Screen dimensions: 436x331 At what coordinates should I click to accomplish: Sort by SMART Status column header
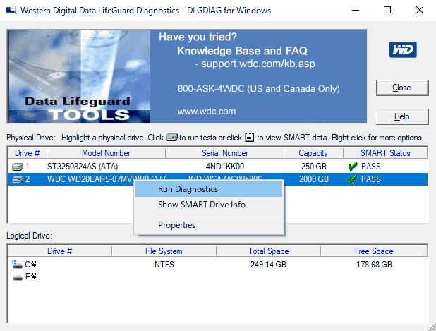[x=385, y=153]
